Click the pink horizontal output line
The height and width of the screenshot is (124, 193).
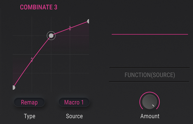150,34
